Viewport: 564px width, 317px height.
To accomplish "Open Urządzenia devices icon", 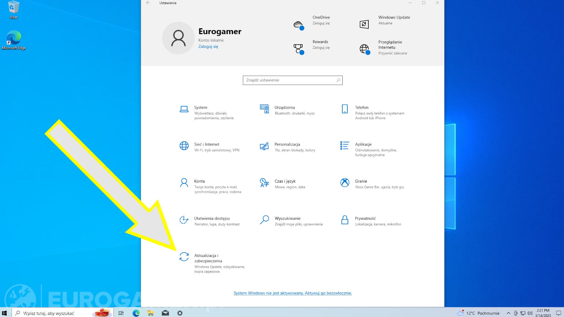I will coord(264,109).
